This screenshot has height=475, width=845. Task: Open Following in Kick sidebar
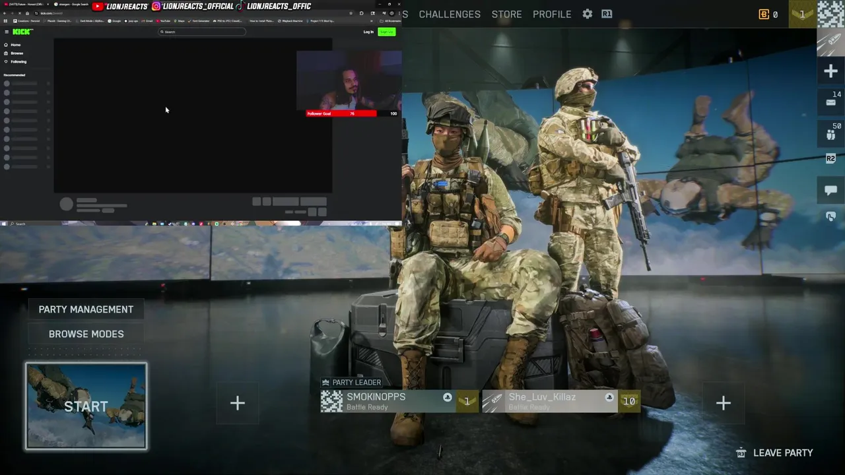(x=15, y=62)
